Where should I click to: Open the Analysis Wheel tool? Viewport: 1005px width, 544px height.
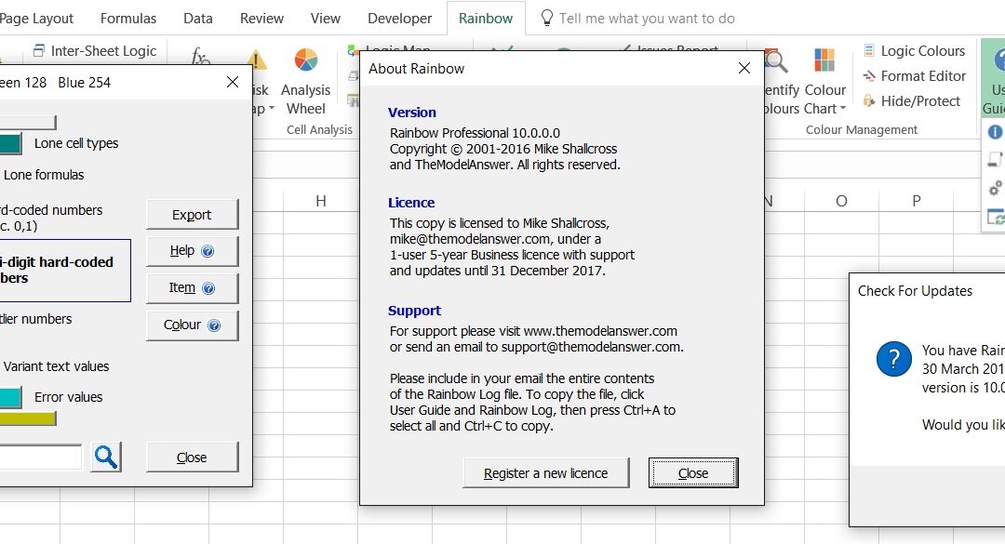[x=306, y=82]
